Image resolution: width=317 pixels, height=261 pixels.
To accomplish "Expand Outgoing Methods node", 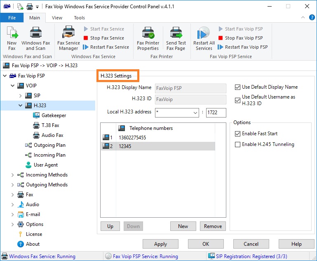I will click(13, 185).
